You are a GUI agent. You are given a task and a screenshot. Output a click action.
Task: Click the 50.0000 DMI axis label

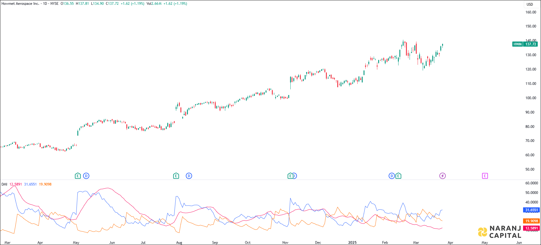[532, 193]
